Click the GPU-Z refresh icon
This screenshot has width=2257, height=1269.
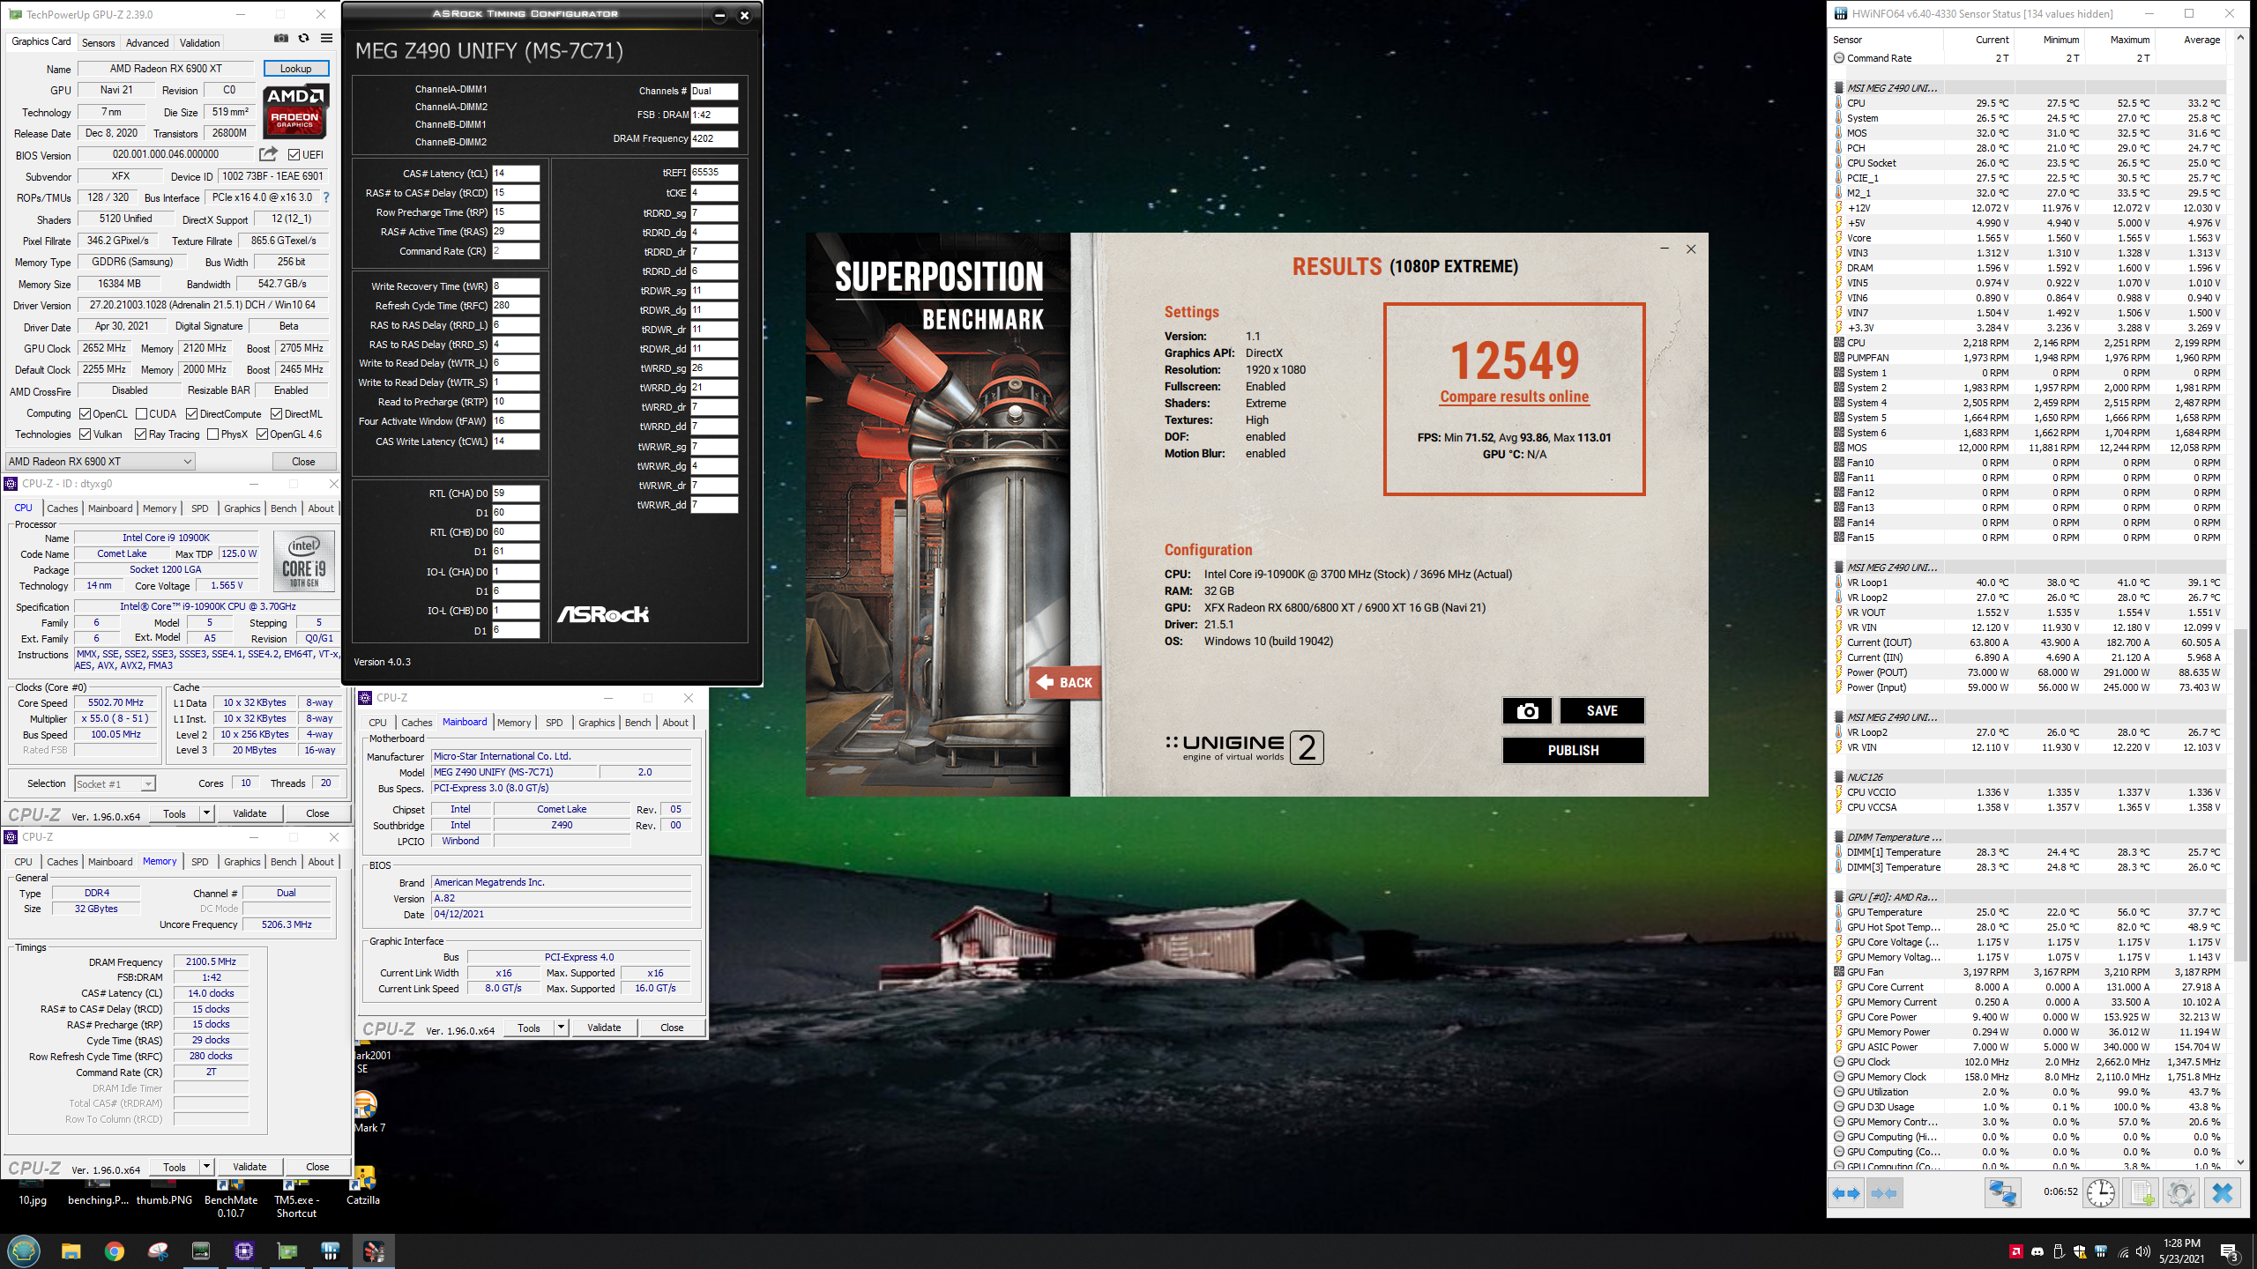303,38
